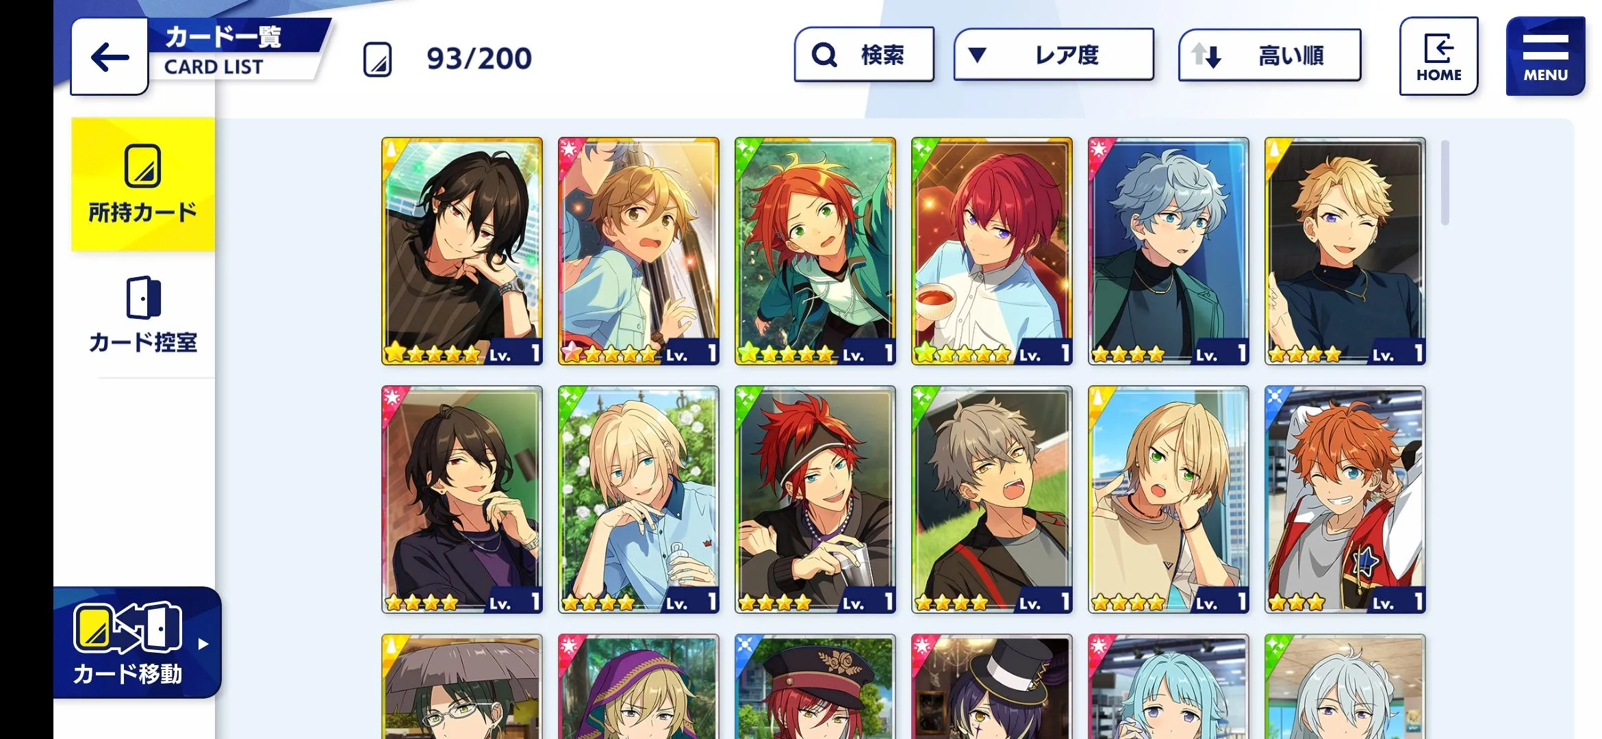Select the 所持カード owned cards tab

pyautogui.click(x=143, y=185)
